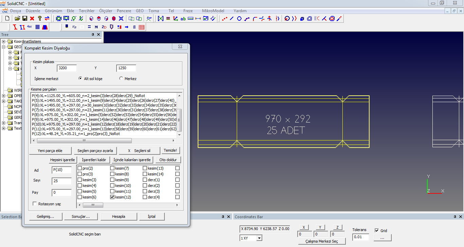
Task: Click the 'ab' text tool icon
Action: tap(183, 18)
